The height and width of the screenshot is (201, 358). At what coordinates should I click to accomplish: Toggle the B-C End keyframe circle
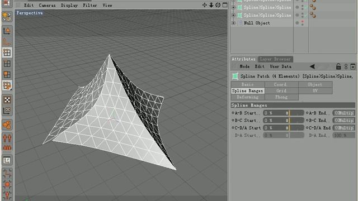pos(307,120)
